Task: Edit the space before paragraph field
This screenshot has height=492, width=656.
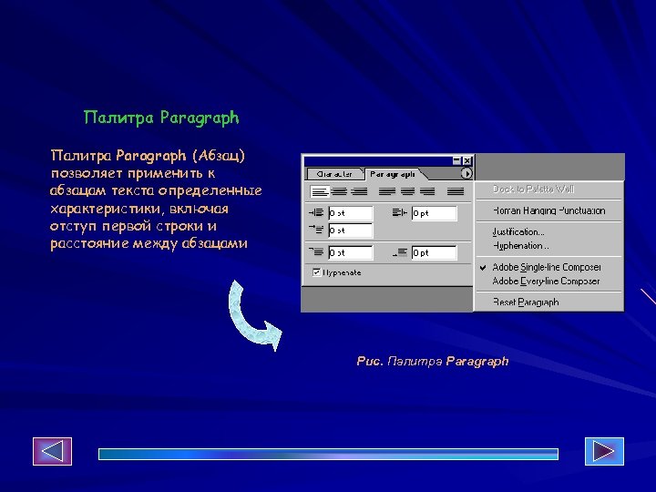Action: (x=350, y=252)
